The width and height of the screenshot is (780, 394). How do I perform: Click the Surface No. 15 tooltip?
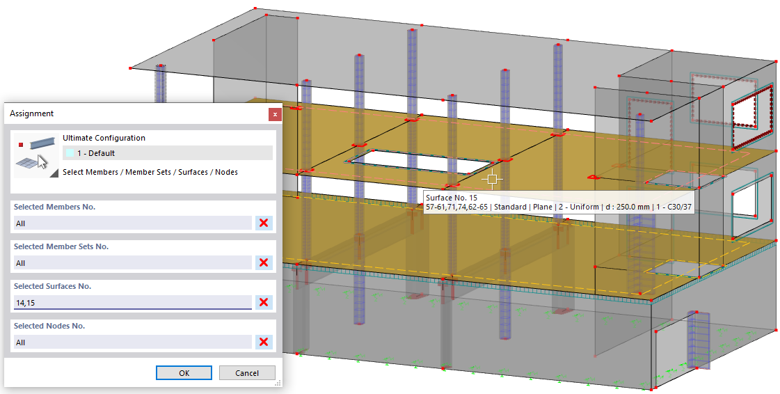pyautogui.click(x=558, y=203)
